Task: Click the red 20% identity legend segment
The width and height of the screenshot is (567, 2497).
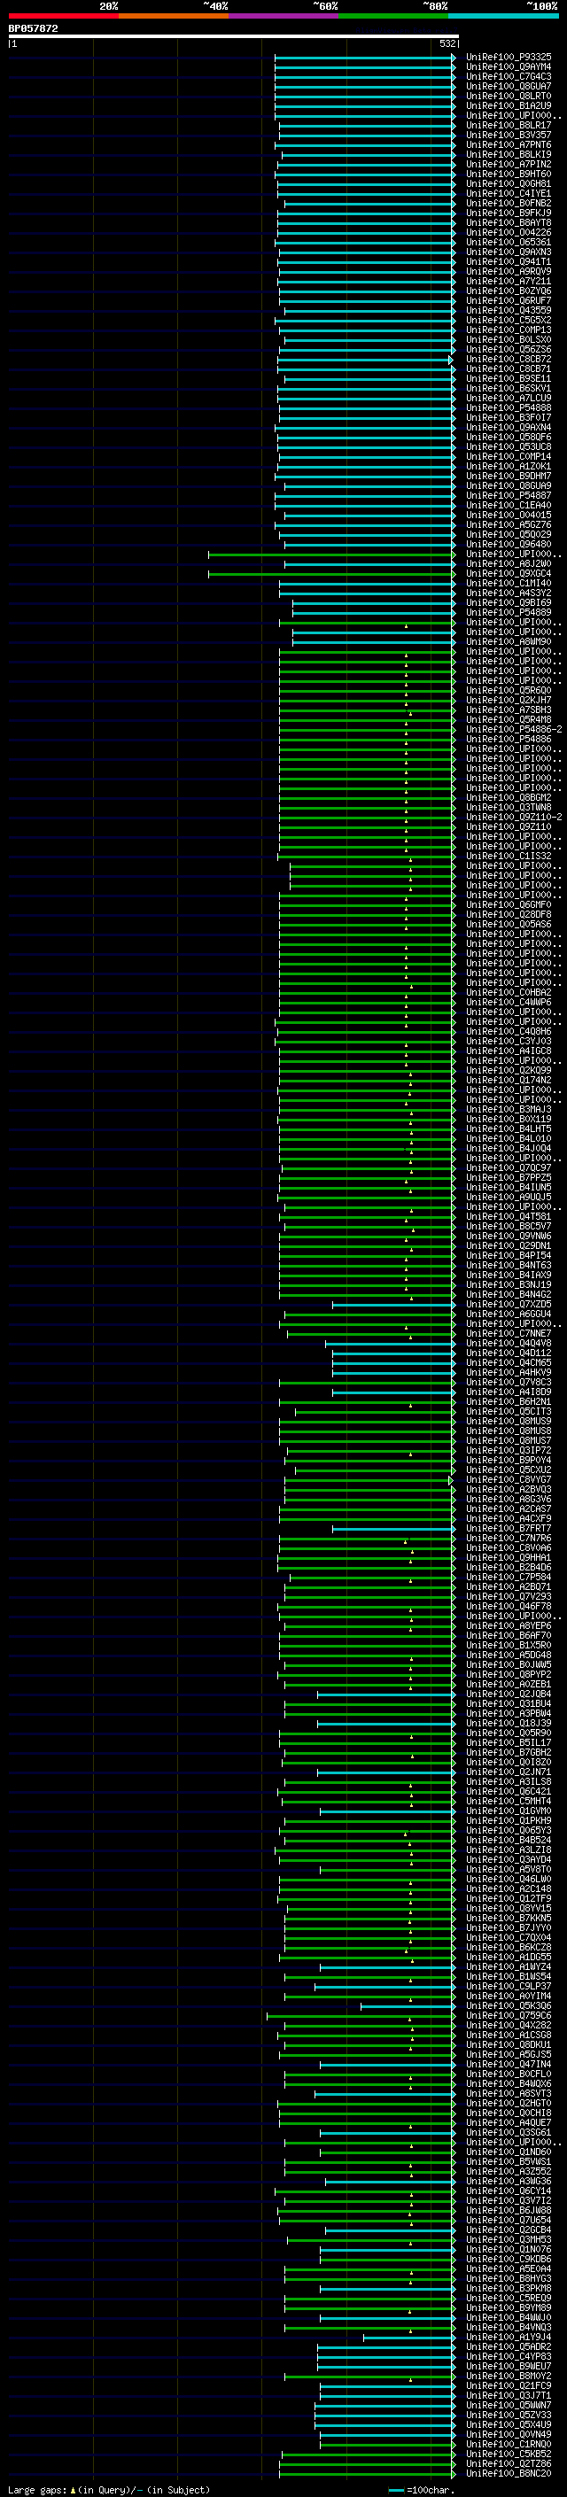Action: click(63, 16)
